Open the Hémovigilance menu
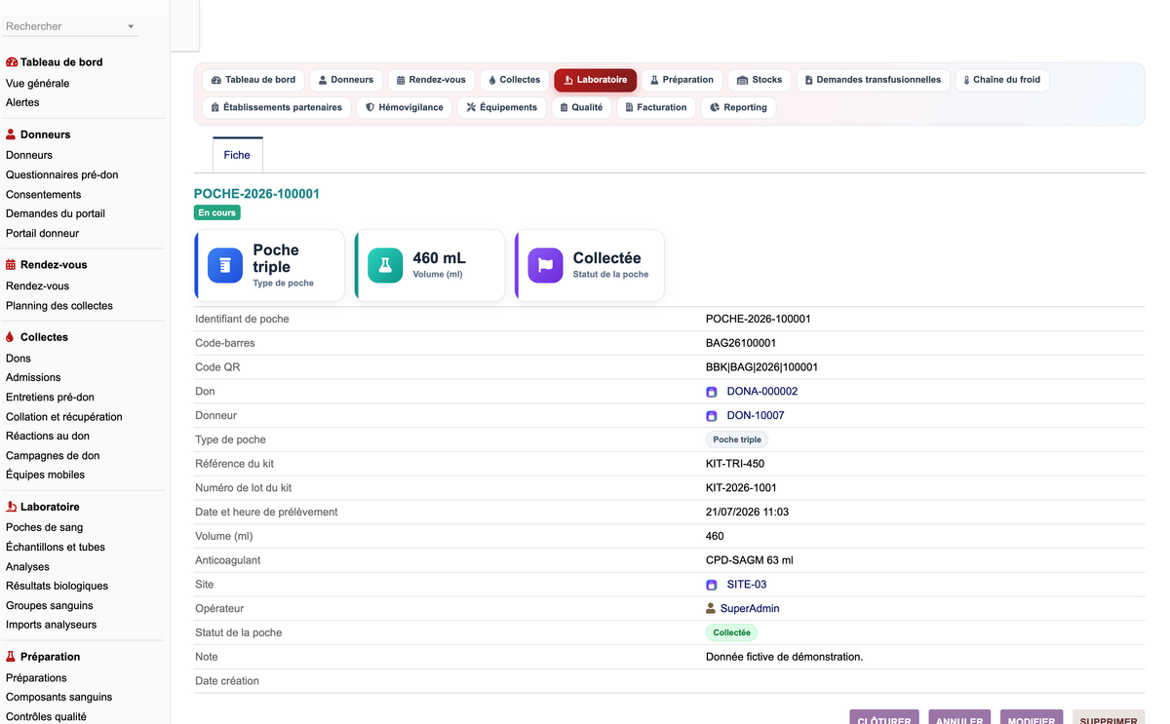This screenshot has width=1170, height=724. (404, 107)
